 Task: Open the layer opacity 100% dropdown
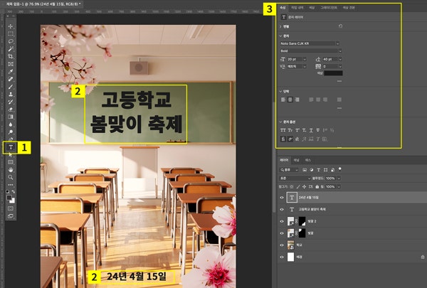[x=339, y=178]
